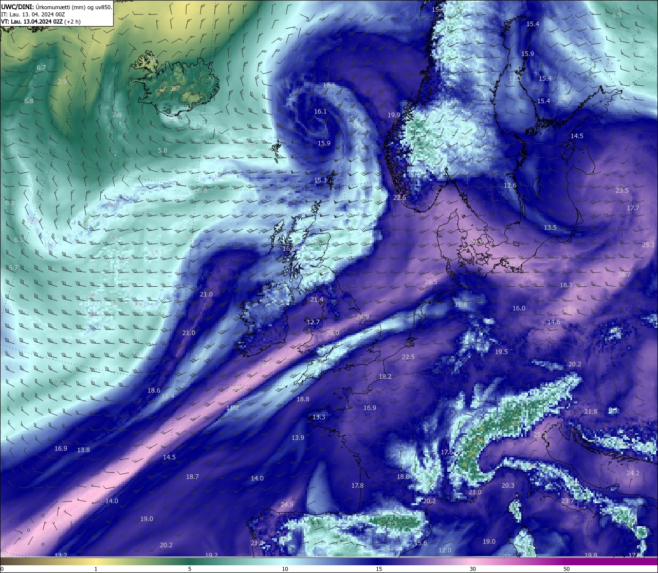The height and width of the screenshot is (573, 658).
Task: Click the map value 19.2
Action: 211,556
